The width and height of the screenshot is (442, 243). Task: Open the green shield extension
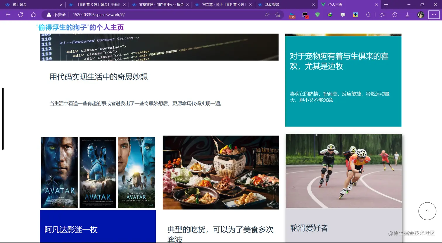[317, 15]
